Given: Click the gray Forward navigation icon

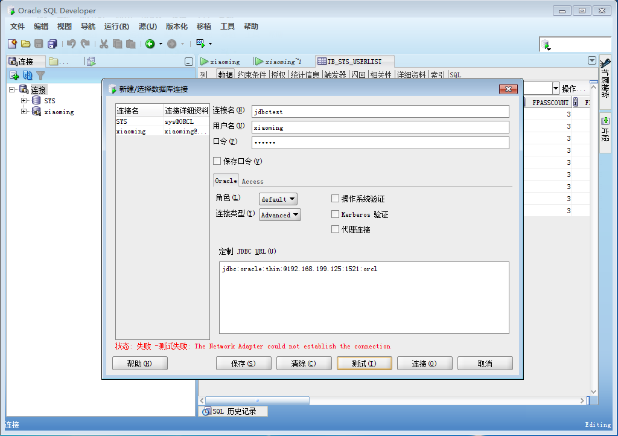Looking at the screenshot, I should [172, 43].
